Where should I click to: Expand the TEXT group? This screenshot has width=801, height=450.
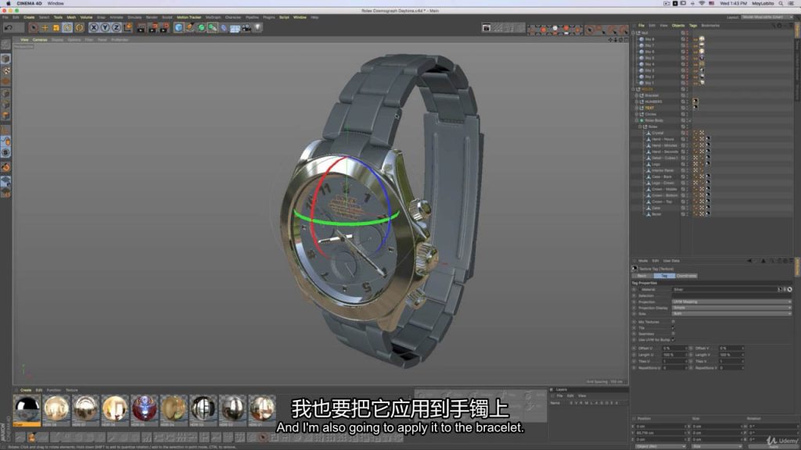coord(637,108)
